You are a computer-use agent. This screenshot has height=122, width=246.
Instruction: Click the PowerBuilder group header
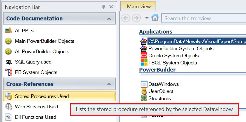pyautogui.click(x=157, y=69)
